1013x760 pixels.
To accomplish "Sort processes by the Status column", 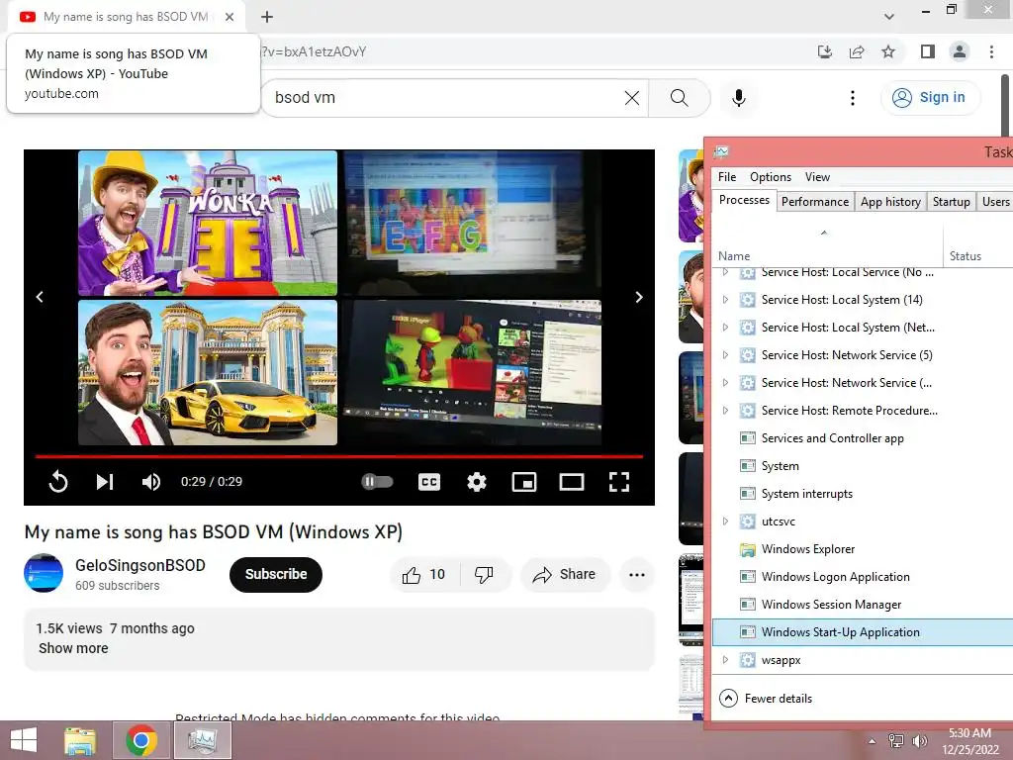I will [978, 246].
